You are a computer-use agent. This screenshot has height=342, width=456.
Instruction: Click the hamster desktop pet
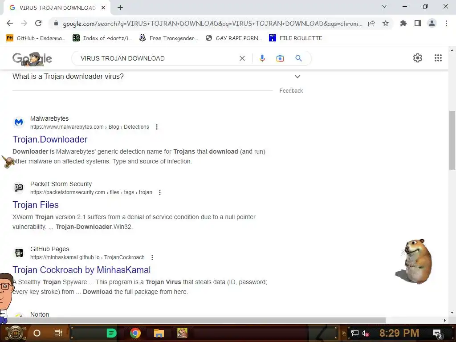414,261
